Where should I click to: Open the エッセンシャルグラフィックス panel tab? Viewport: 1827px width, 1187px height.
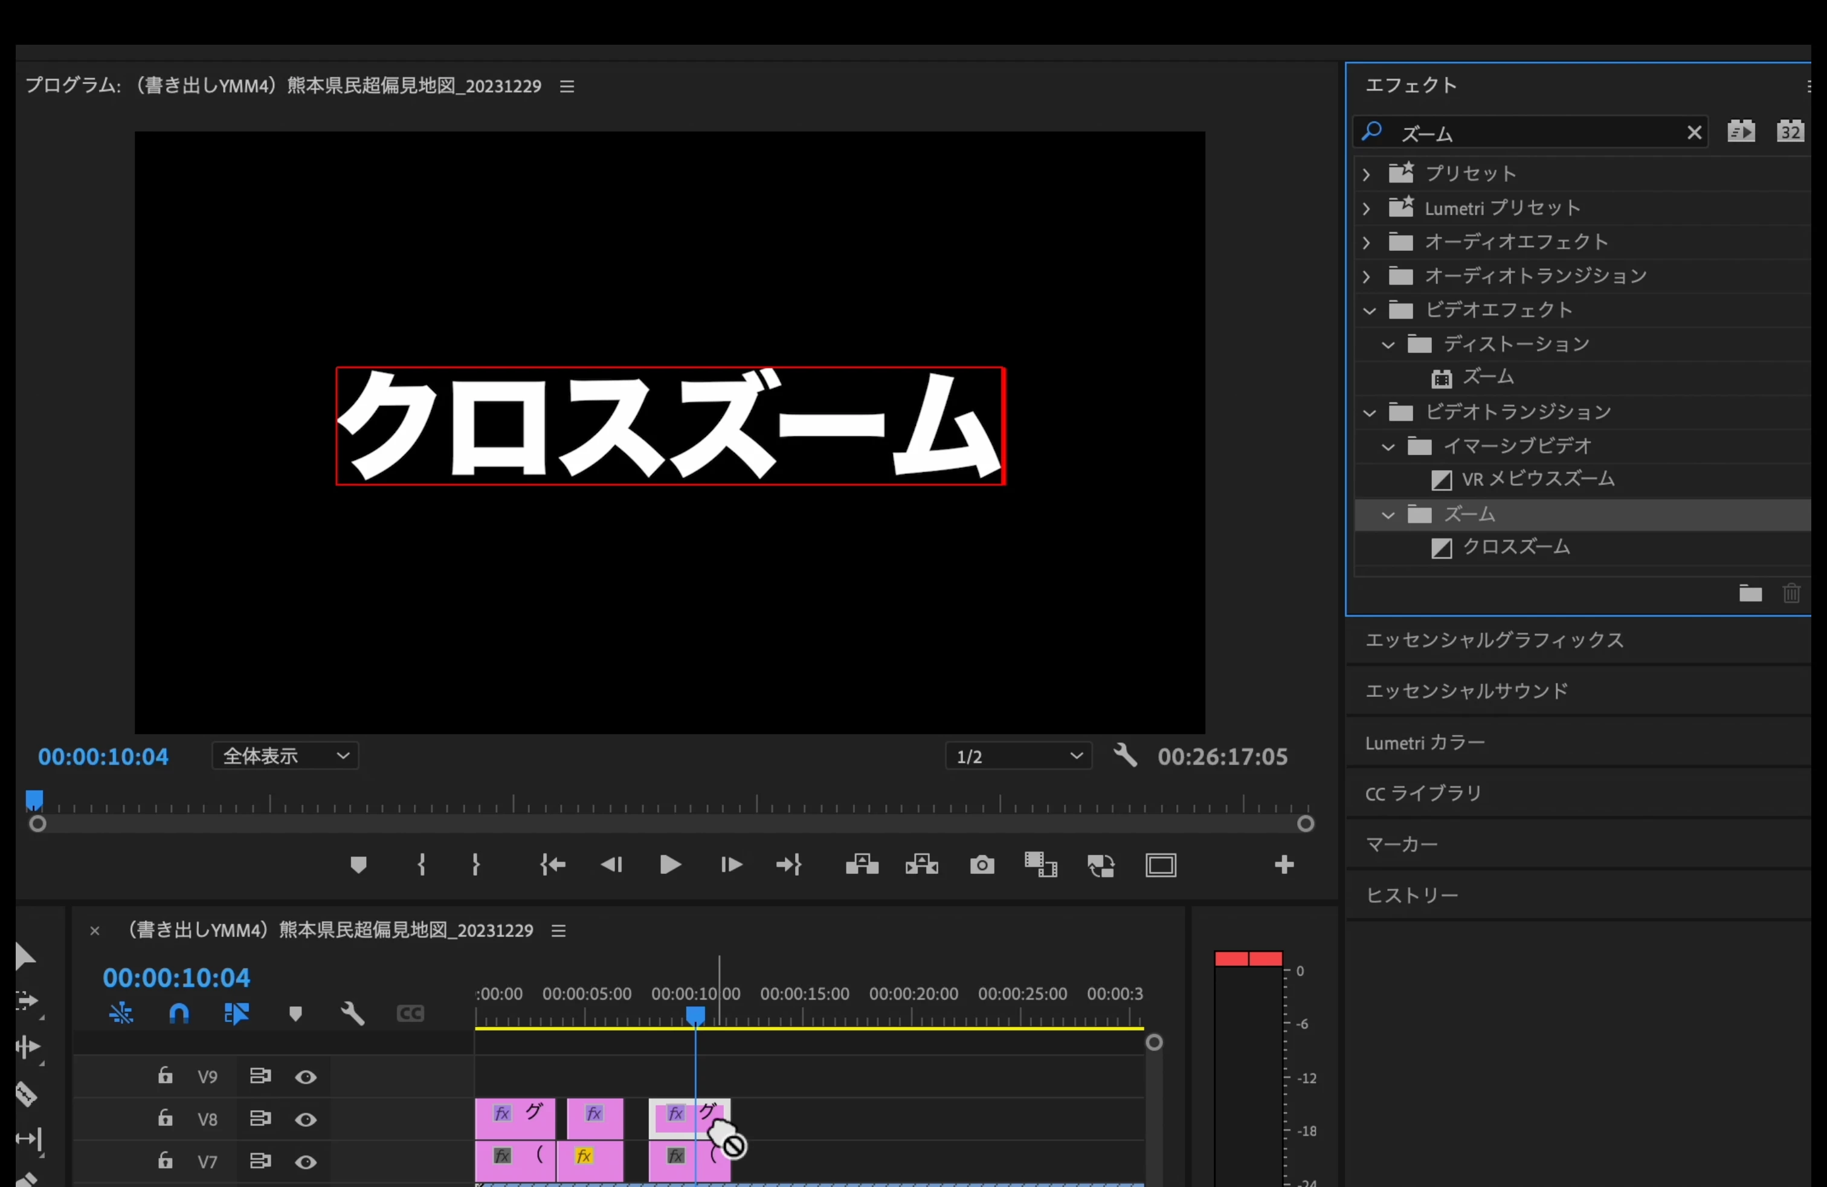coord(1494,639)
